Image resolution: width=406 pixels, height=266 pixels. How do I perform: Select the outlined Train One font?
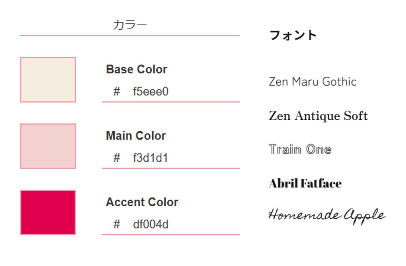[300, 149]
